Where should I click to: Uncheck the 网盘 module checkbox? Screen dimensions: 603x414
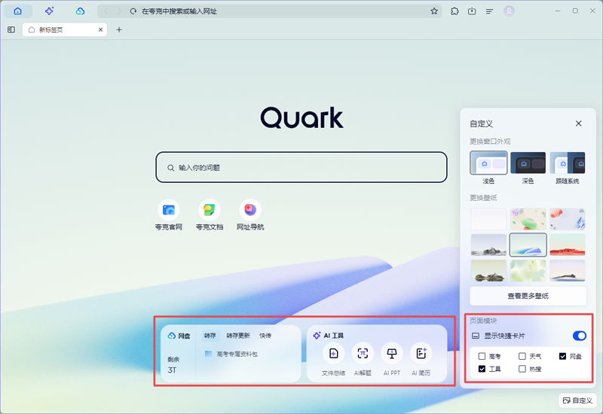[562, 356]
